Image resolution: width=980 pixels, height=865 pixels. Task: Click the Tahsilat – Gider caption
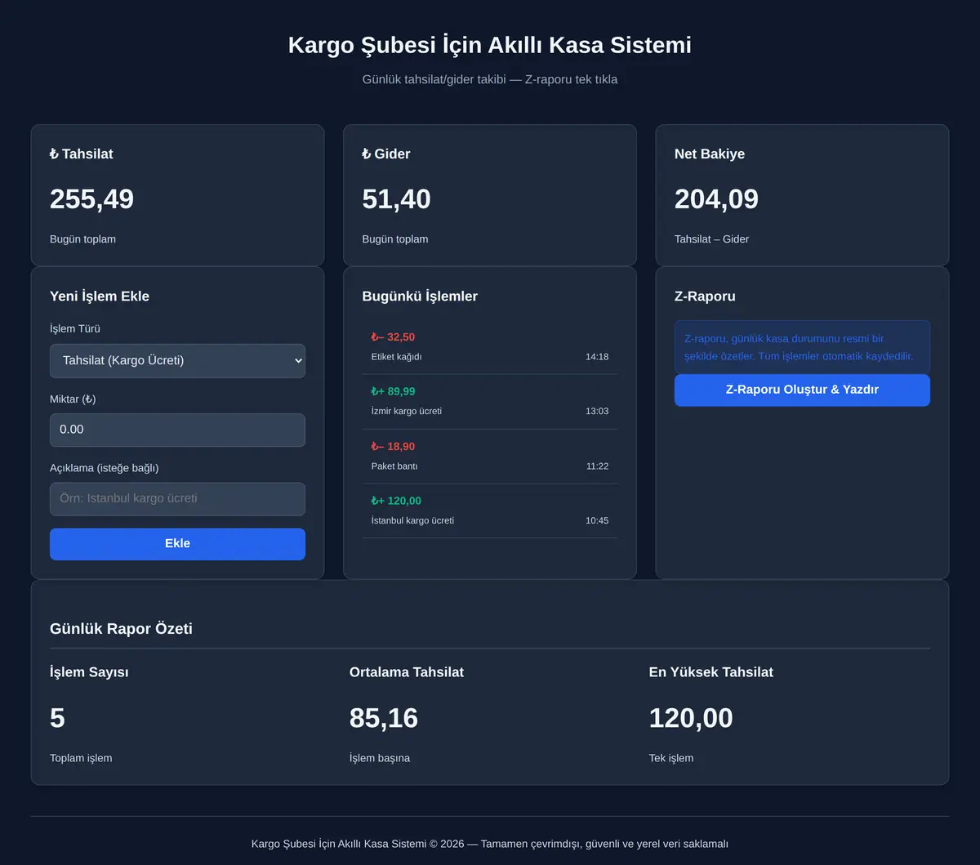711,239
